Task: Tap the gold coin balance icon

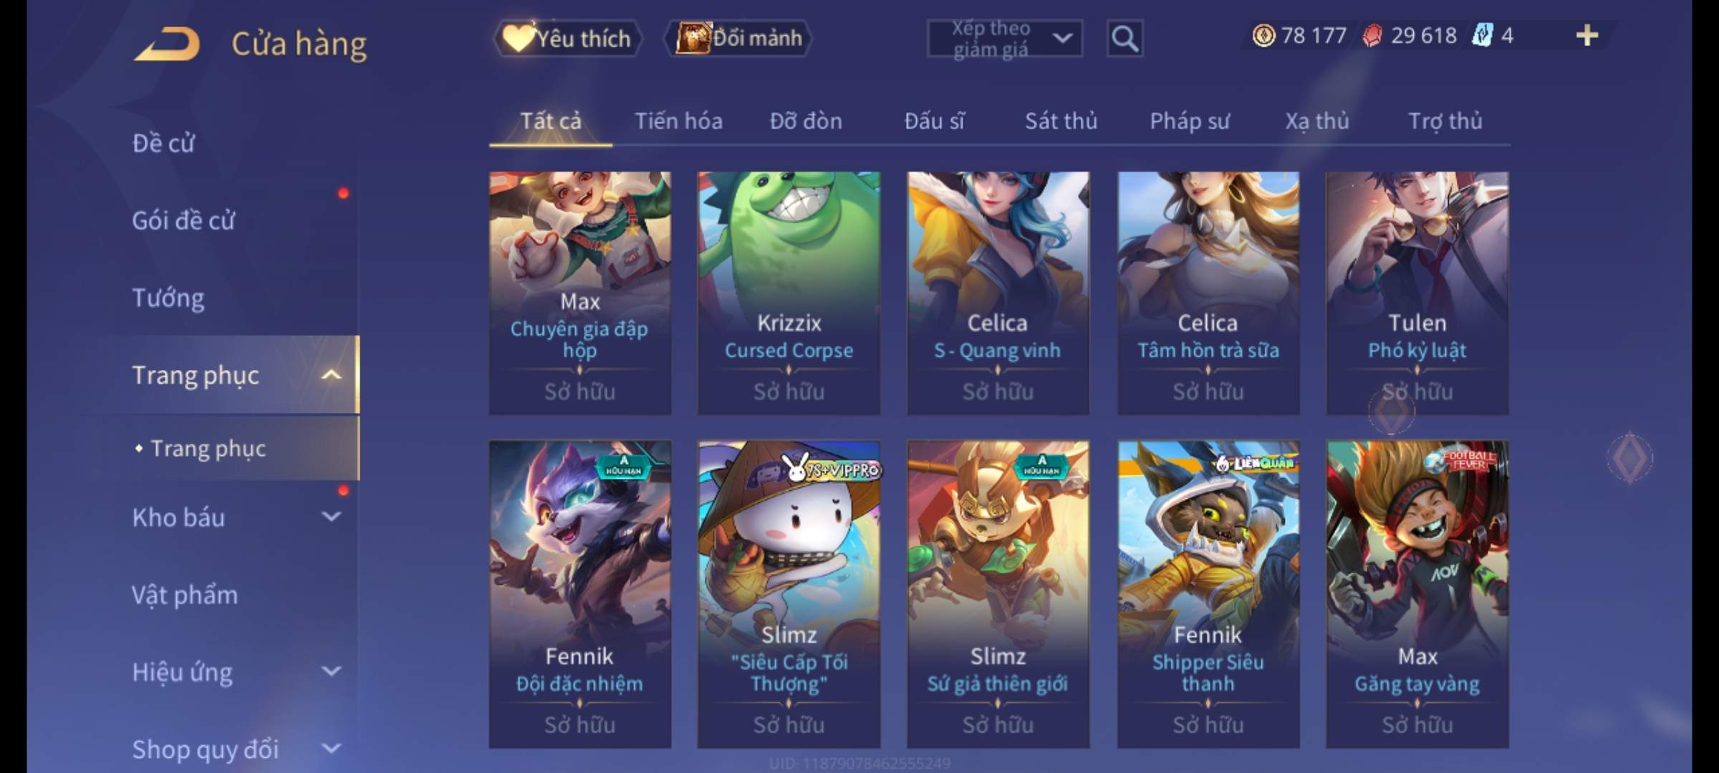Action: 1263,35
